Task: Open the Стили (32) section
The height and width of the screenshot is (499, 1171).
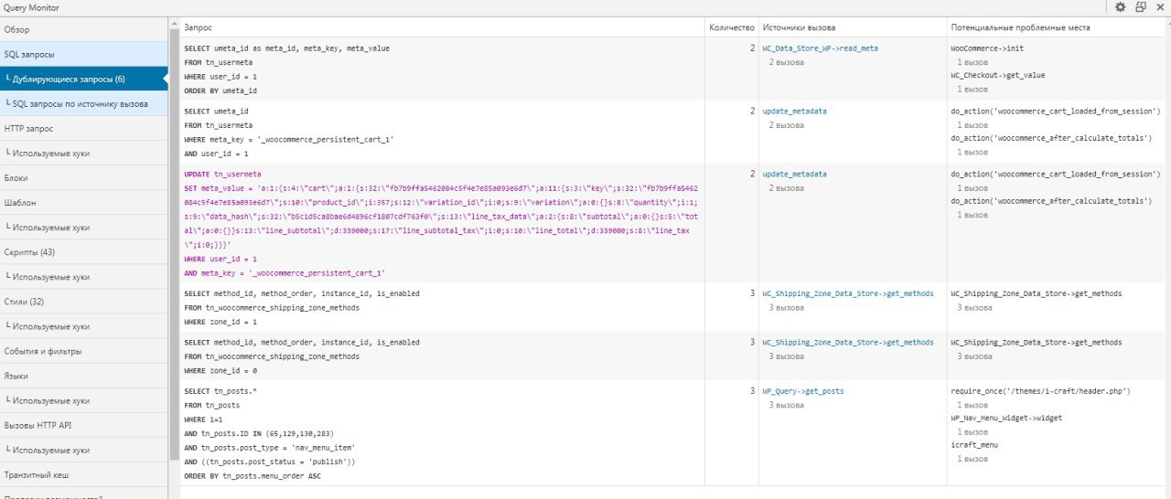Action: click(x=84, y=301)
